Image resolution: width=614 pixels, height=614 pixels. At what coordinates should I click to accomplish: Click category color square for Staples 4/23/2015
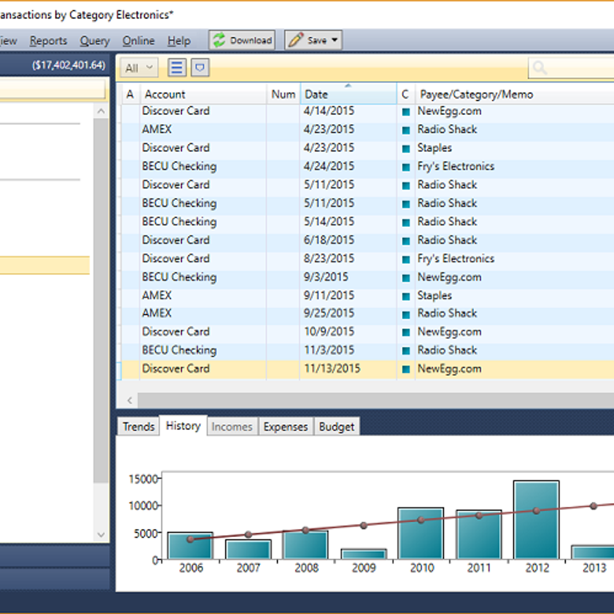(x=406, y=149)
